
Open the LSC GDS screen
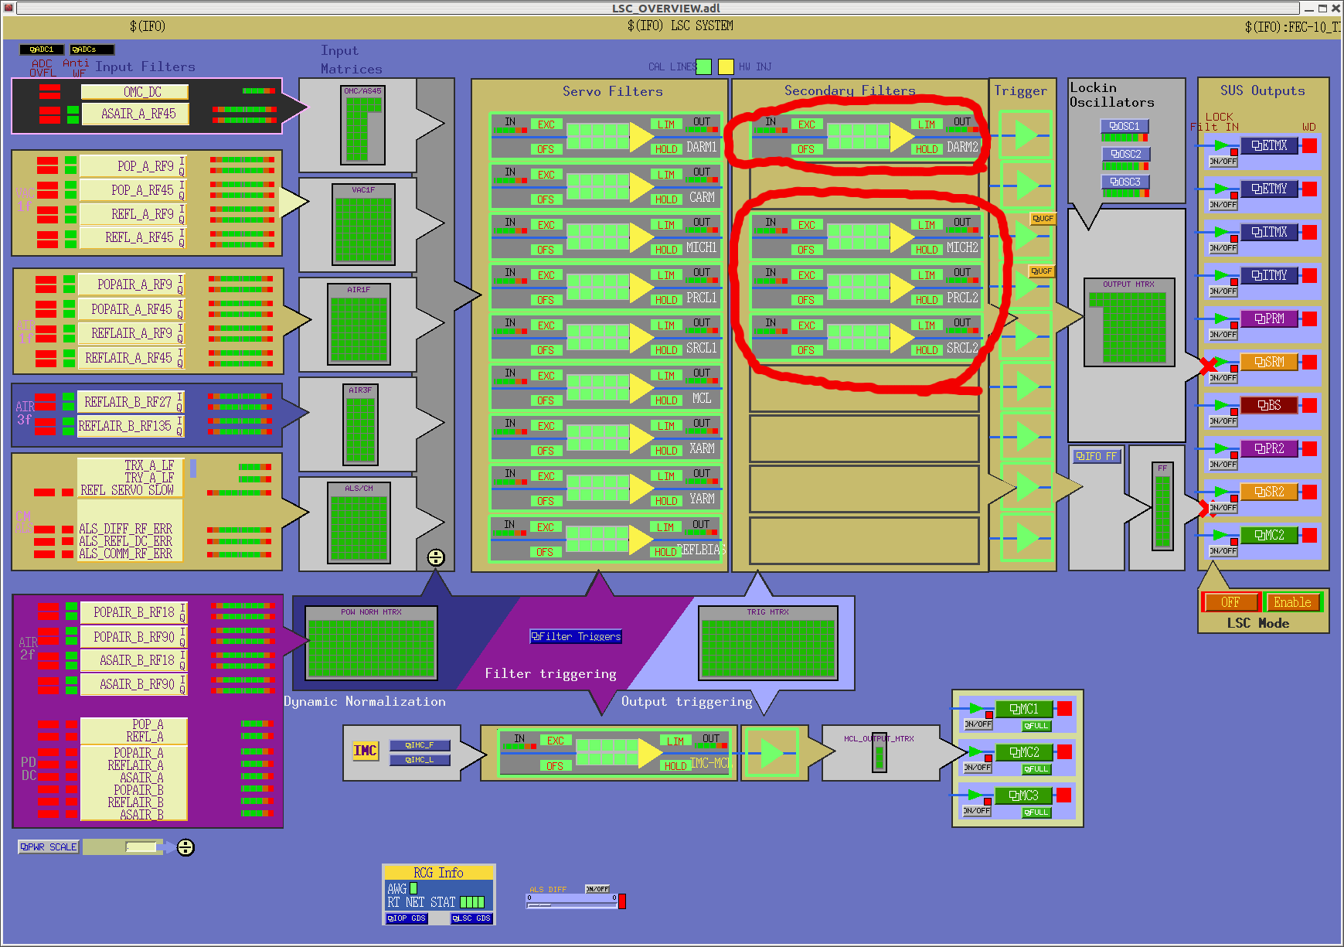coord(471,918)
